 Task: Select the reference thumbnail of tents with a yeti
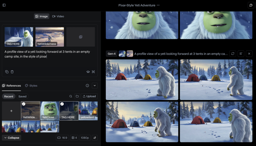(50, 127)
